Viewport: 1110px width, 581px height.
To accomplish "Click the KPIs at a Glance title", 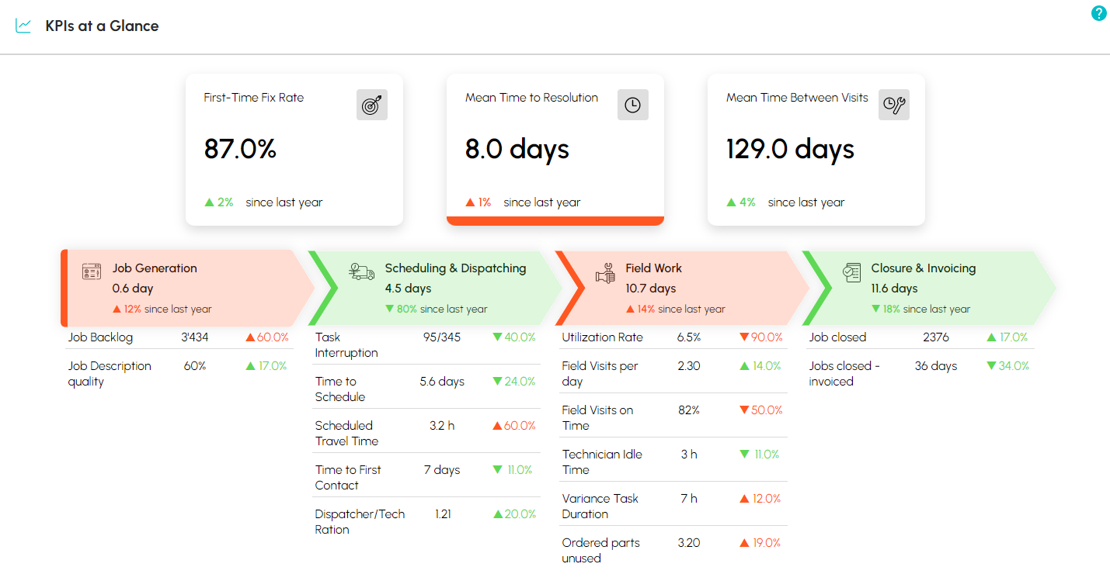I will click(x=102, y=26).
